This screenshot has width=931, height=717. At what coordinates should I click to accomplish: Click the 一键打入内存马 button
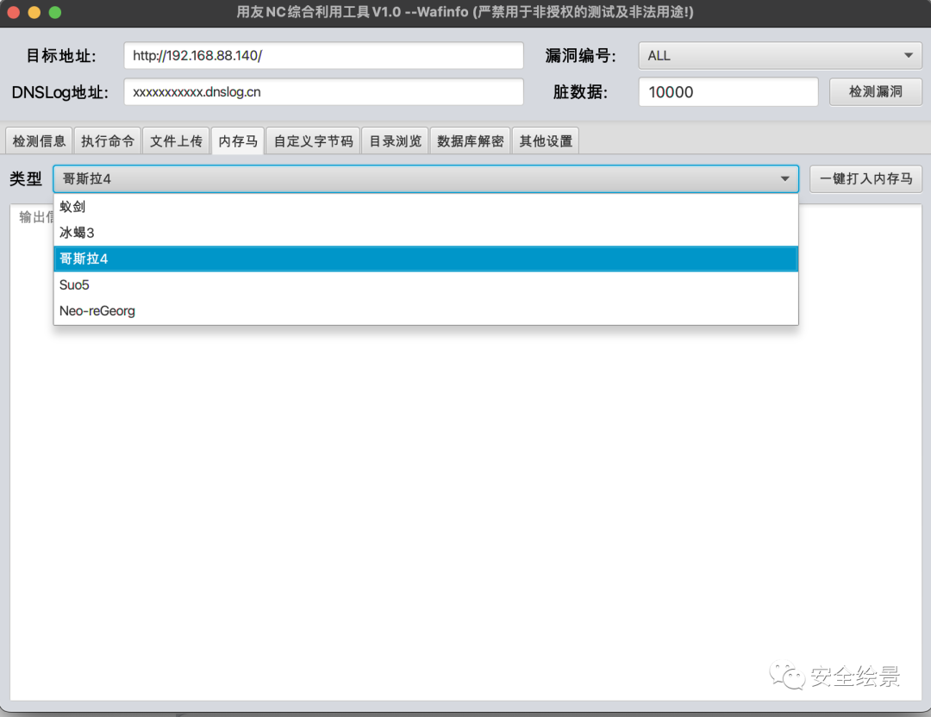[x=866, y=178]
